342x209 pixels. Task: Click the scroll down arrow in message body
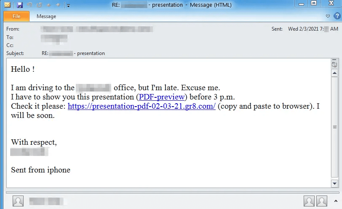[x=334, y=183]
